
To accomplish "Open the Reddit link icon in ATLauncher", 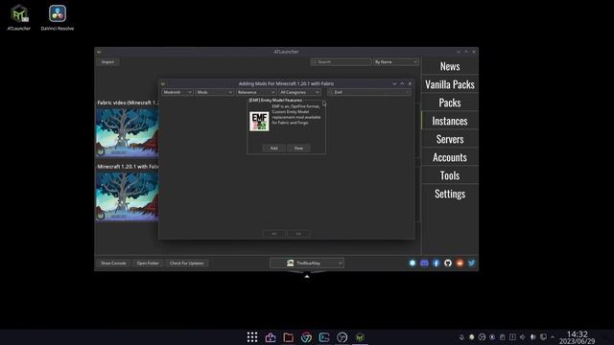I will click(460, 264).
